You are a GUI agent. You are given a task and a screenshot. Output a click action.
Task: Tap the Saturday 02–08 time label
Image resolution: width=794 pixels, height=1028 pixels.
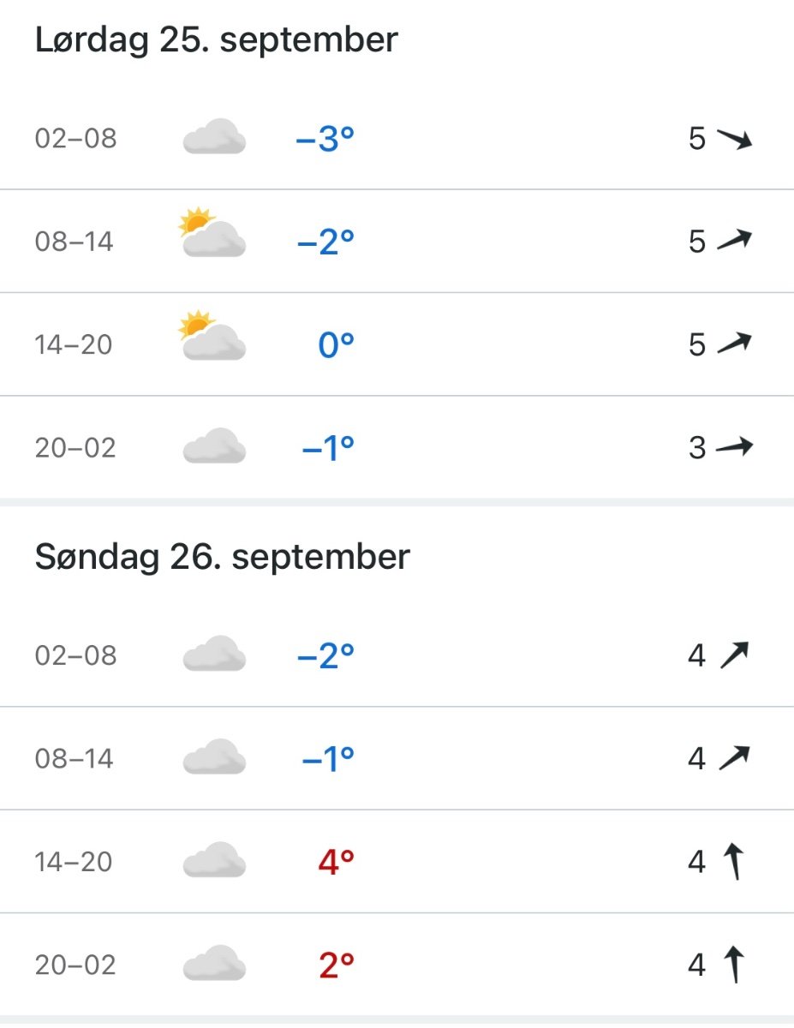point(75,139)
